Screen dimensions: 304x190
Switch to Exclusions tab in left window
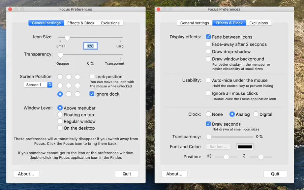[x=110, y=23]
